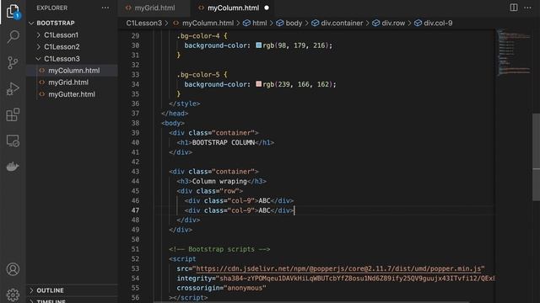The height and width of the screenshot is (303, 540).
Task: Open Source Control view
Action: [x=13, y=63]
